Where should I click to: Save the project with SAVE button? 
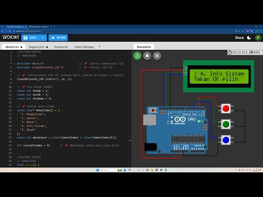31,38
